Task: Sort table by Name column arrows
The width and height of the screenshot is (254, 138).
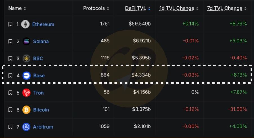Action: pyautogui.click(x=25, y=8)
